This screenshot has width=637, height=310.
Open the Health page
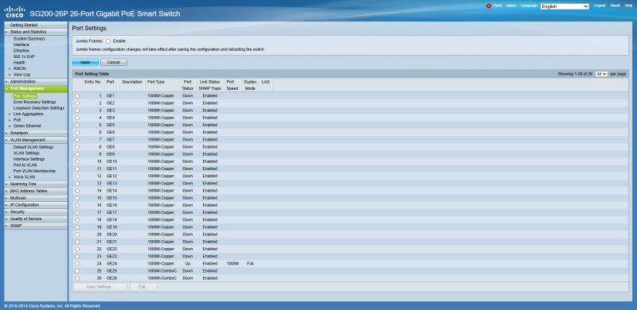(x=19, y=63)
